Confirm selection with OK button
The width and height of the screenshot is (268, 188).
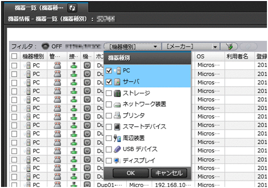click(x=130, y=173)
